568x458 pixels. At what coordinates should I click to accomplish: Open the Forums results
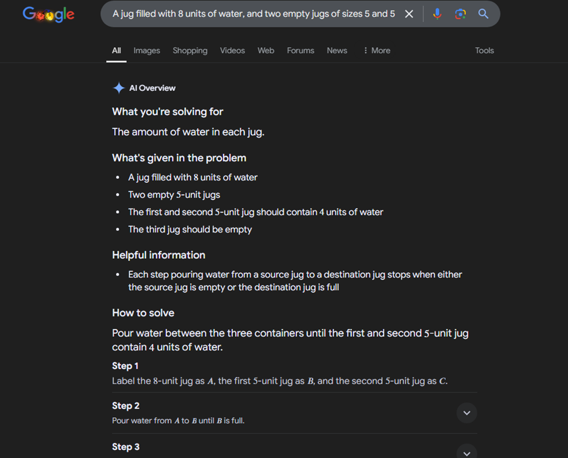coord(300,51)
